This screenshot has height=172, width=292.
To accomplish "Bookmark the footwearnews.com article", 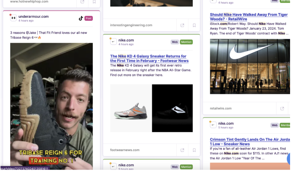I will 194,150.
